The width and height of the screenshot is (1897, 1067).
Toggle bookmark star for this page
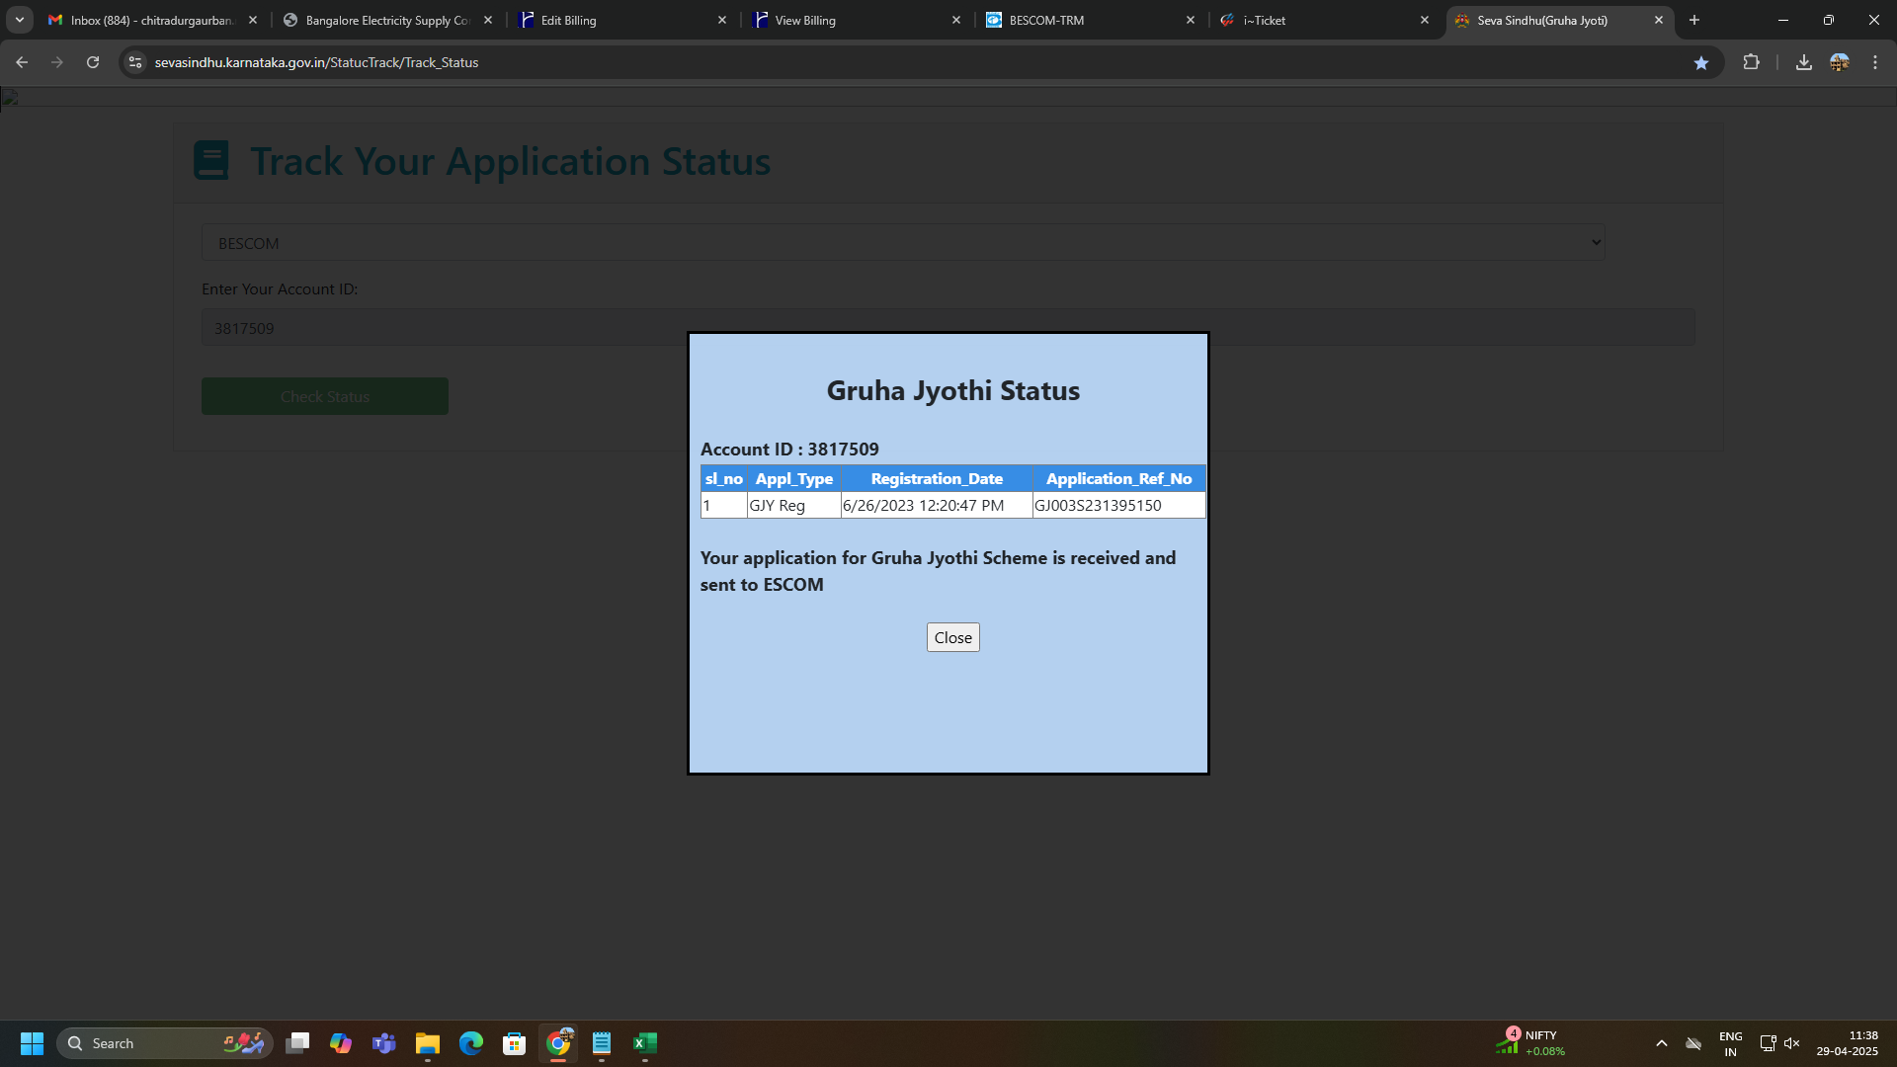(1701, 62)
